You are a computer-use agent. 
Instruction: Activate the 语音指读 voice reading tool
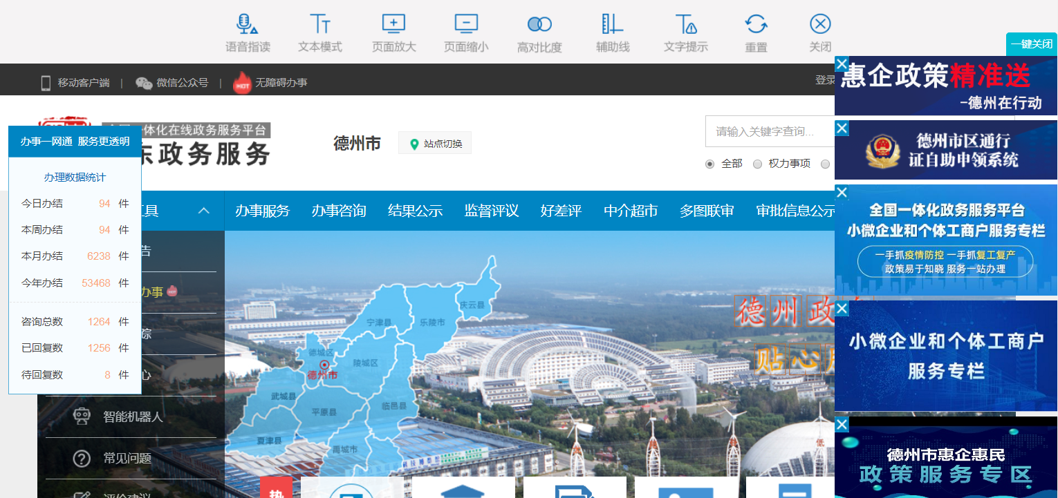click(x=247, y=31)
